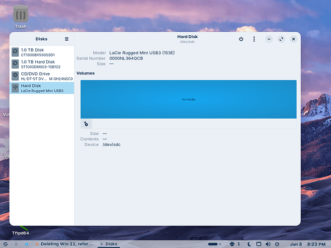Open the volume speaker icon in tray
This screenshot has width=331, height=248.
pos(268,244)
